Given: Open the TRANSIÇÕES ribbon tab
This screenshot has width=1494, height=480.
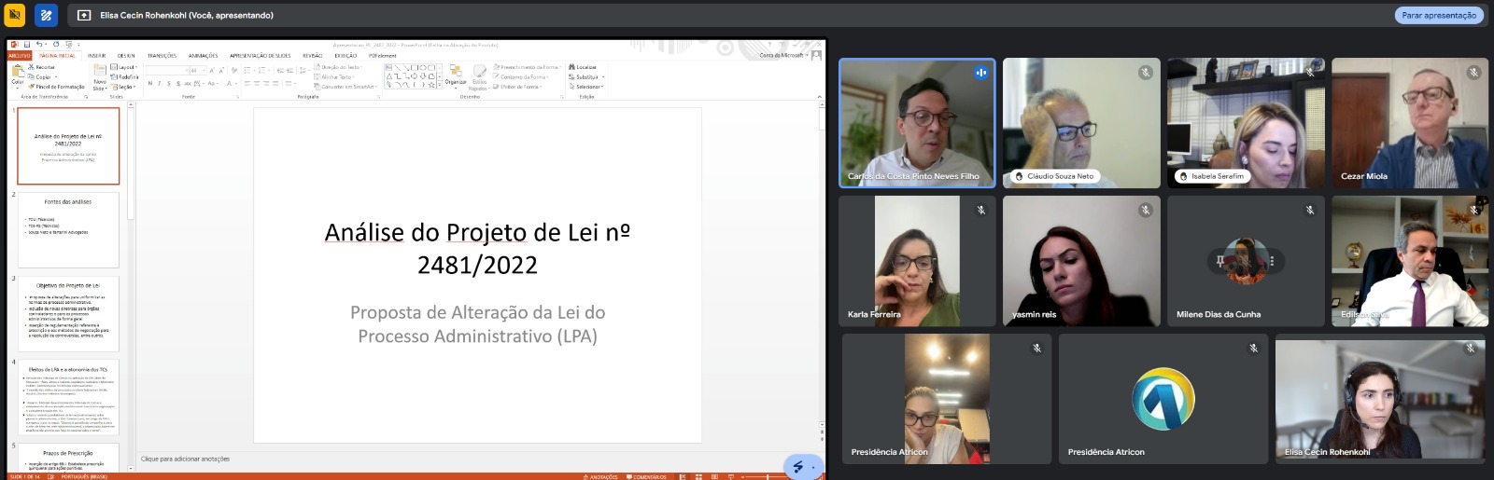Looking at the screenshot, I should (x=162, y=56).
